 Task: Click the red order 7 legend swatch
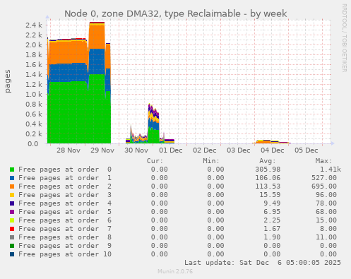click(12, 229)
